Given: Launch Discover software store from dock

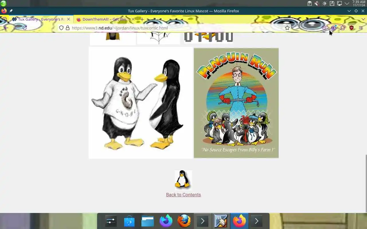Looking at the screenshot, I should click(x=129, y=221).
